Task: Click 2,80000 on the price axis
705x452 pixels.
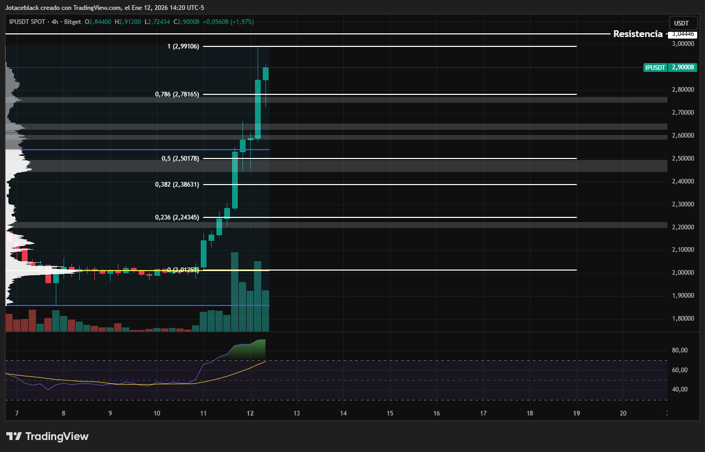Action: (x=683, y=90)
